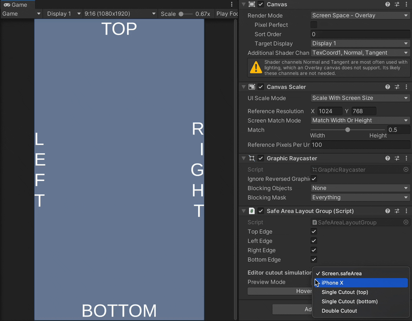The width and height of the screenshot is (412, 321).
Task: Open the Play Focused dropdown button
Action: click(x=226, y=14)
